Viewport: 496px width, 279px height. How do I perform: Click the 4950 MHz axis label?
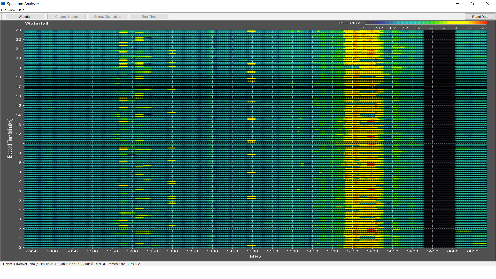32,251
